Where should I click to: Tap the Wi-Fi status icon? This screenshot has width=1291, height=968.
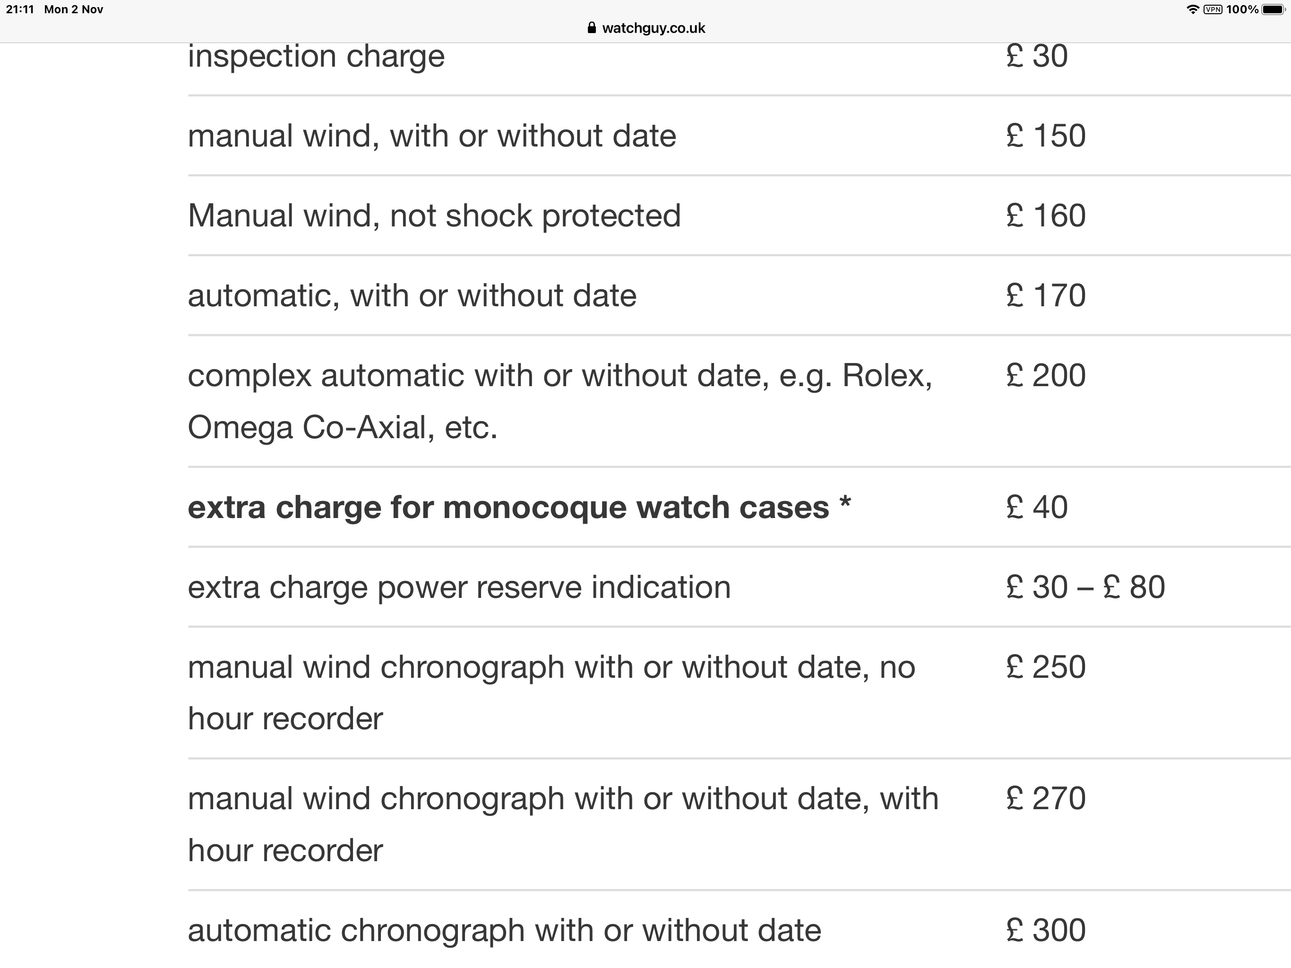coord(1192,10)
